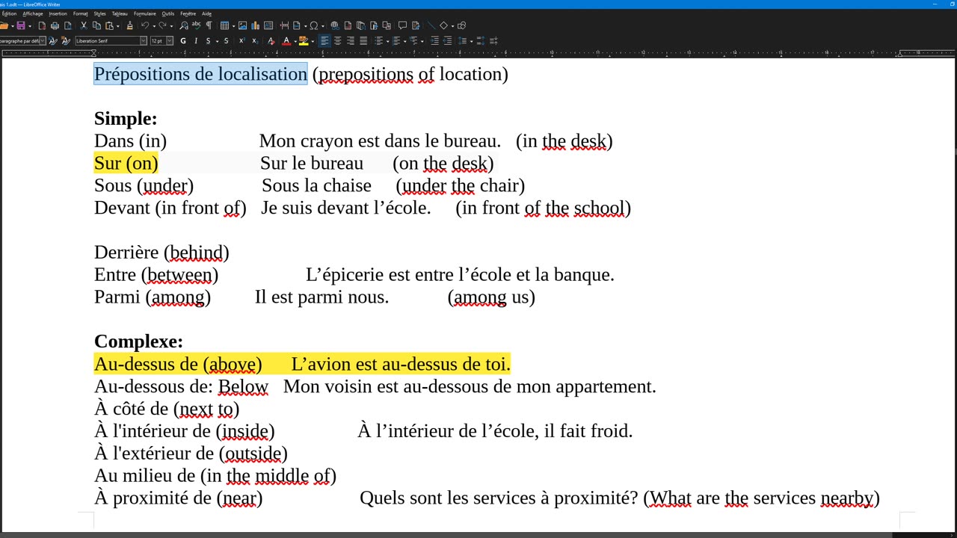The image size is (957, 538).
Task: Toggle strikethrough formatting
Action: coord(227,41)
